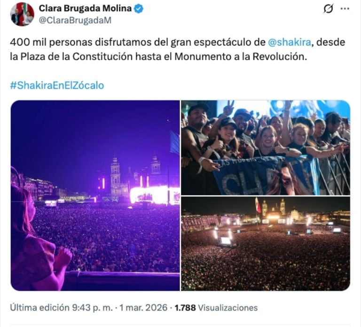
Task: Click the Visualizaciones label
Action: tap(228, 308)
